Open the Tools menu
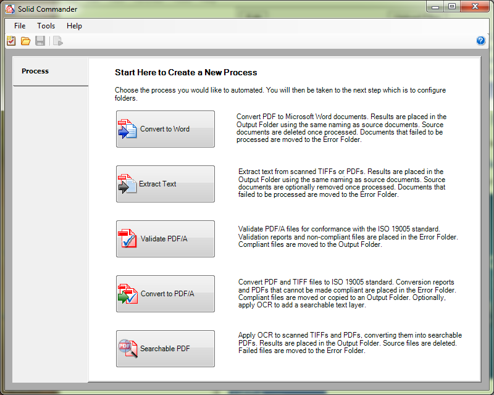 click(x=46, y=26)
